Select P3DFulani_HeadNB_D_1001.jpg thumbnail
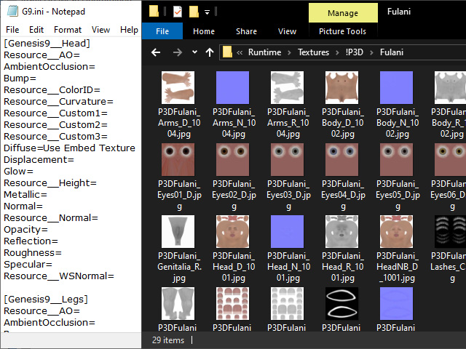Screen dimensions: 466x349 396,231
